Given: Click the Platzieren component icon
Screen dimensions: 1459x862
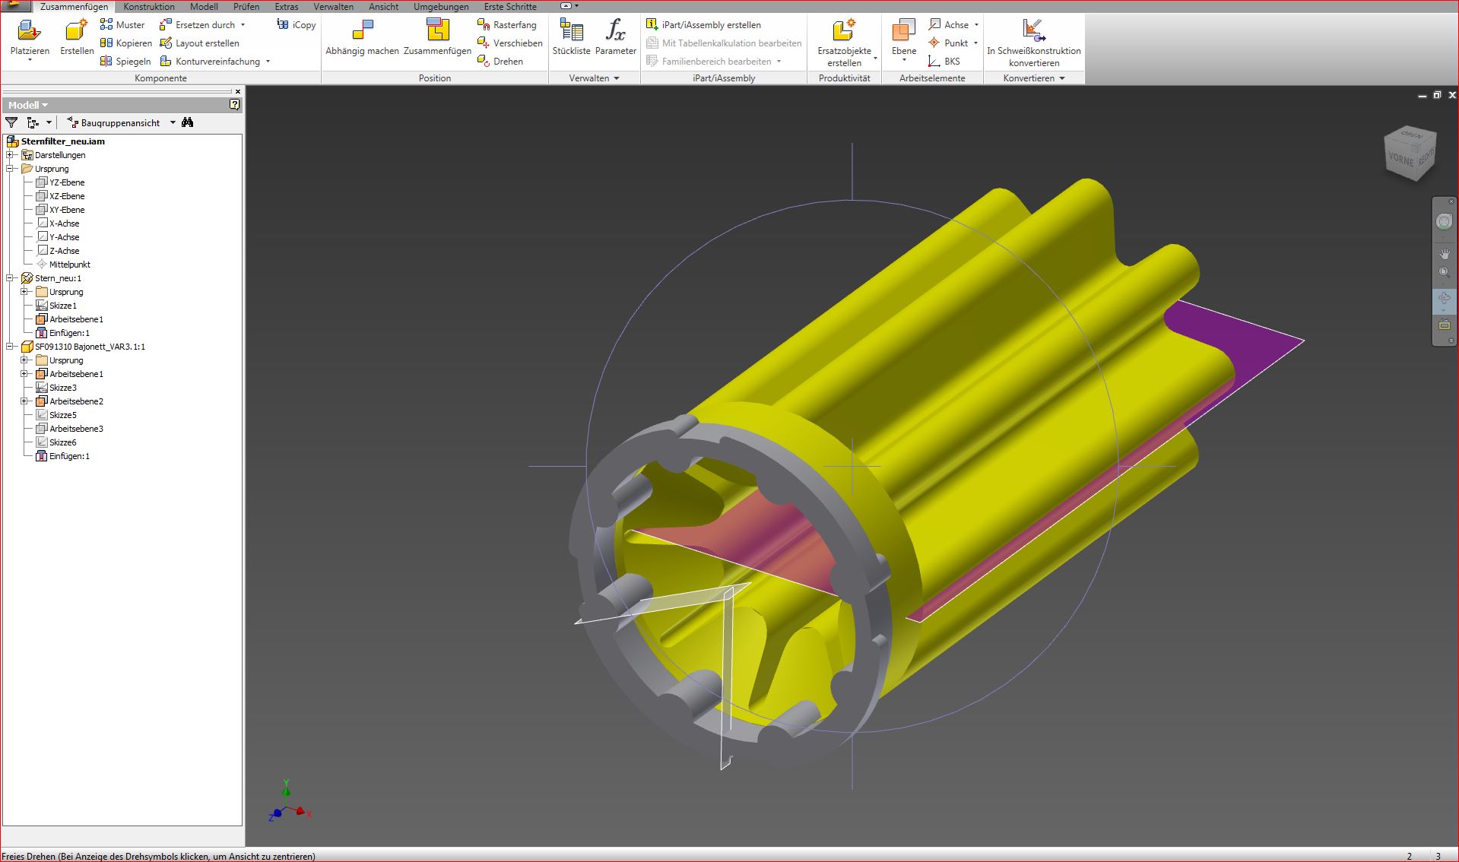Looking at the screenshot, I should pyautogui.click(x=29, y=32).
